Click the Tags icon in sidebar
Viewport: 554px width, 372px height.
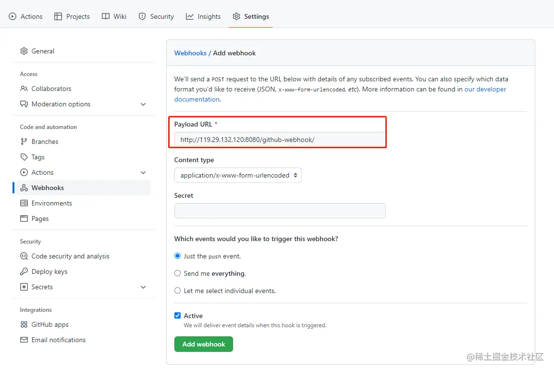[x=24, y=157]
